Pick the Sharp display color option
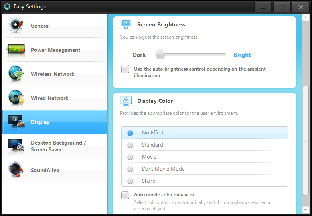312x216 pixels. click(x=130, y=181)
